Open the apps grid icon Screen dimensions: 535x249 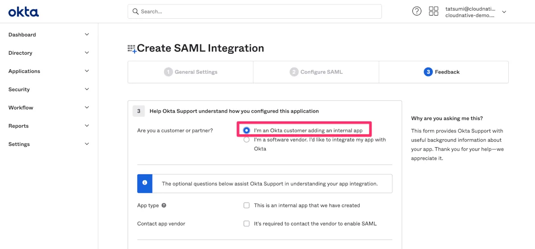pyautogui.click(x=433, y=12)
